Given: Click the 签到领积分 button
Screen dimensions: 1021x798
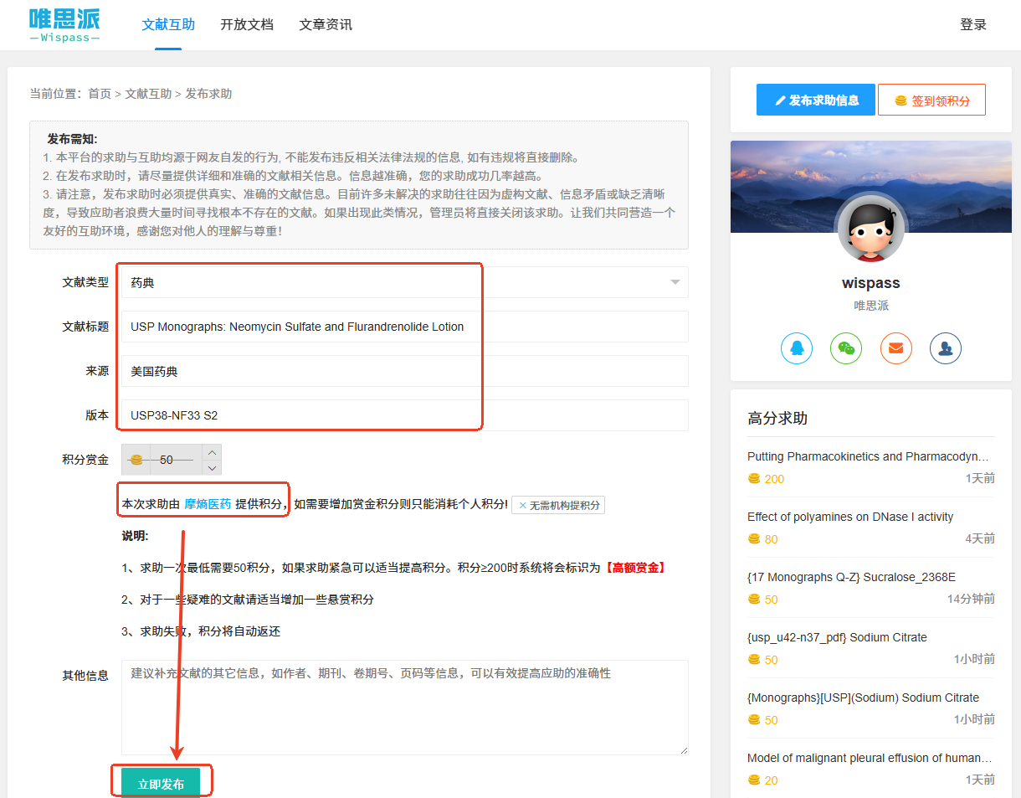Looking at the screenshot, I should click(931, 100).
